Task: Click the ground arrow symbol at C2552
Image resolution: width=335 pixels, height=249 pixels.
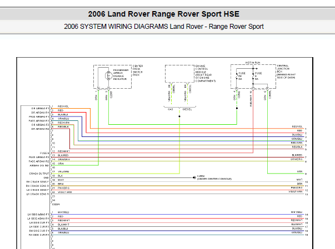Action: click(194, 177)
